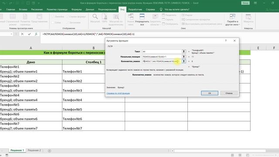Click the Скрыть window button
Image resolution: width=279 pixels, height=157 pixels.
point(167,19)
